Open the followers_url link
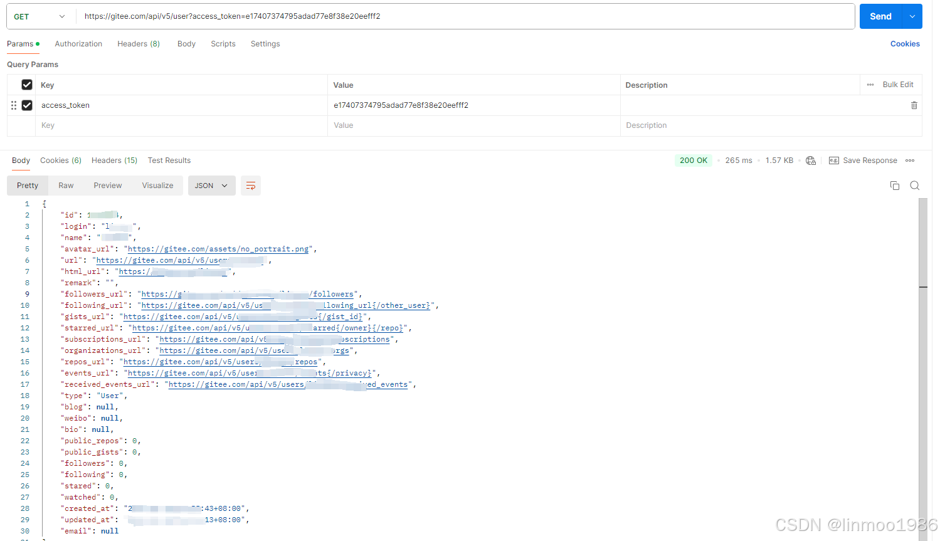This screenshot has height=541, width=940. 249,294
